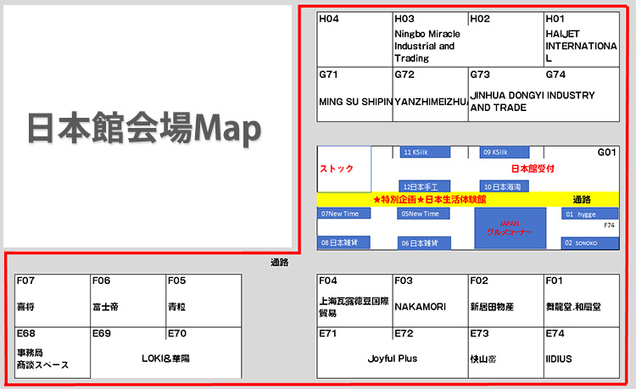Select booth label G74
Image resolution: width=636 pixels, height=389 pixels.
tap(555, 75)
